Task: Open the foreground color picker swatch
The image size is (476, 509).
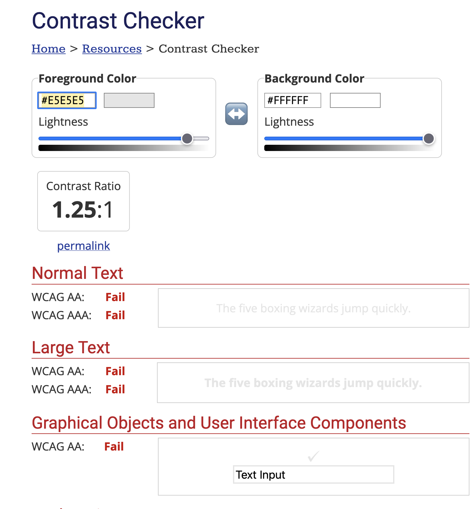Action: click(x=129, y=100)
